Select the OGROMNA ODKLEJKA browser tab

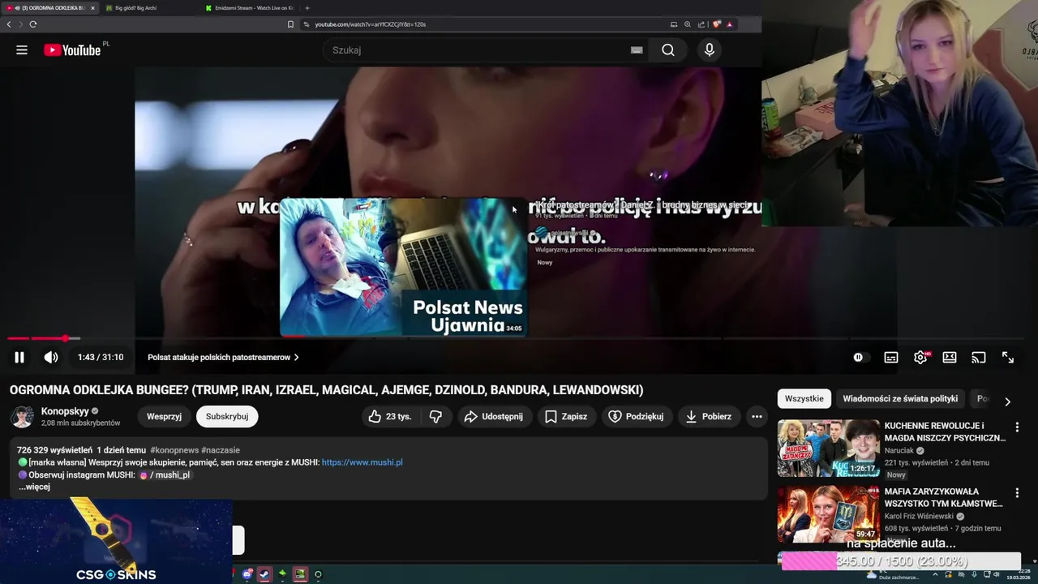pyautogui.click(x=49, y=8)
